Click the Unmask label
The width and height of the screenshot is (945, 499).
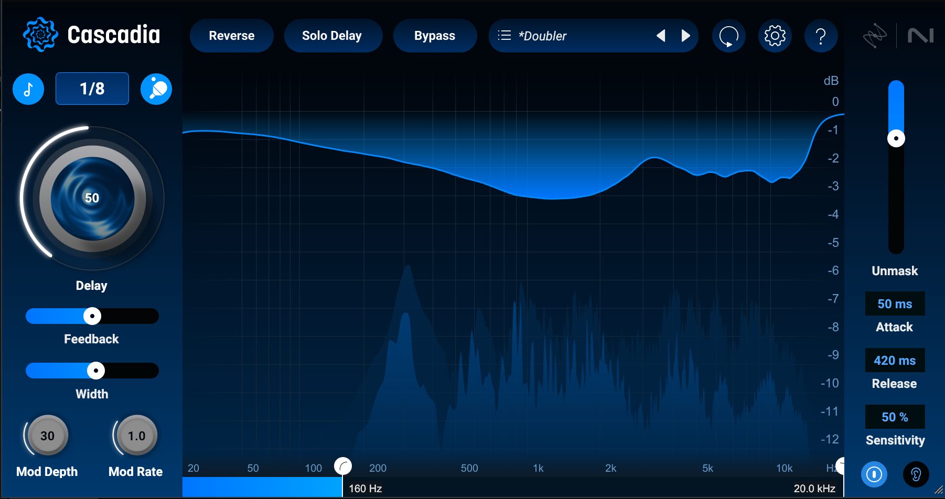[x=895, y=271]
